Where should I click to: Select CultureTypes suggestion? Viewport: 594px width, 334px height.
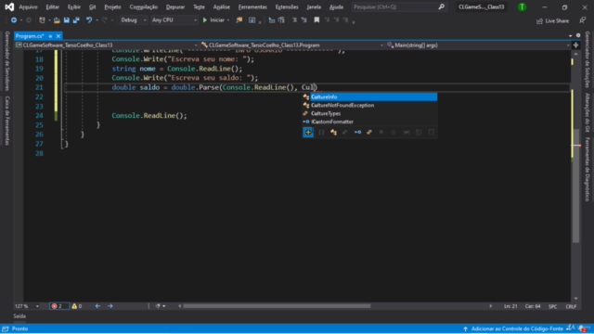coord(369,113)
